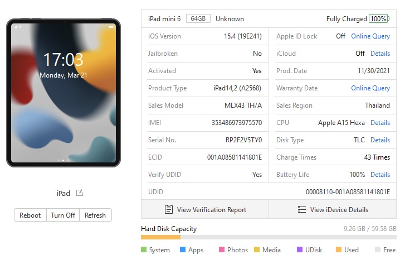Run Online Query for Warranty Date
Image resolution: width=400 pixels, height=264 pixels.
point(370,88)
